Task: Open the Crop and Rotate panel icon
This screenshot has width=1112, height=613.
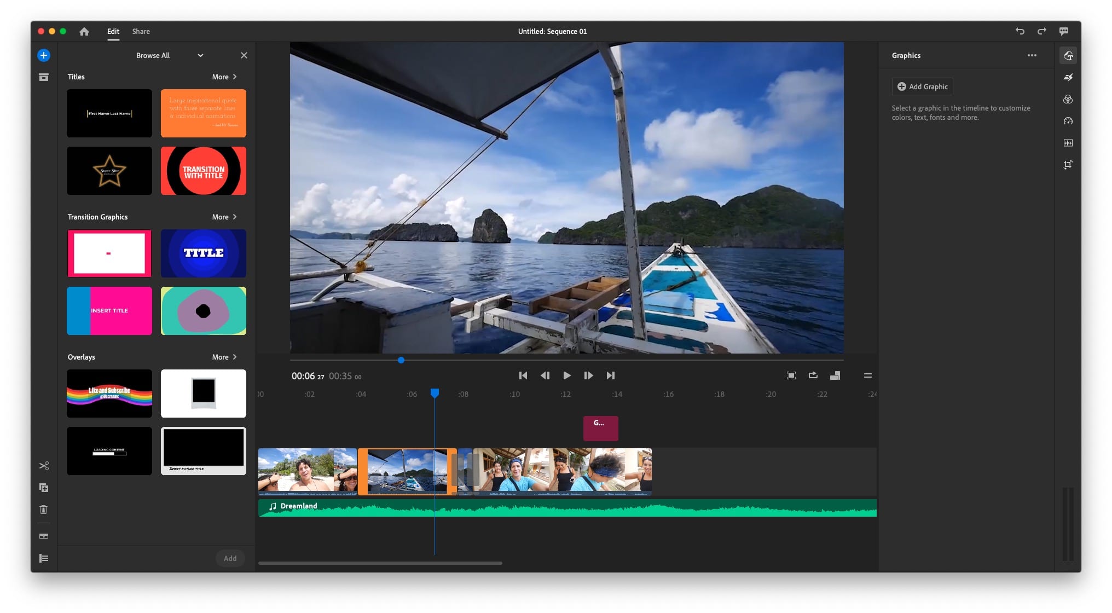Action: (1068, 165)
